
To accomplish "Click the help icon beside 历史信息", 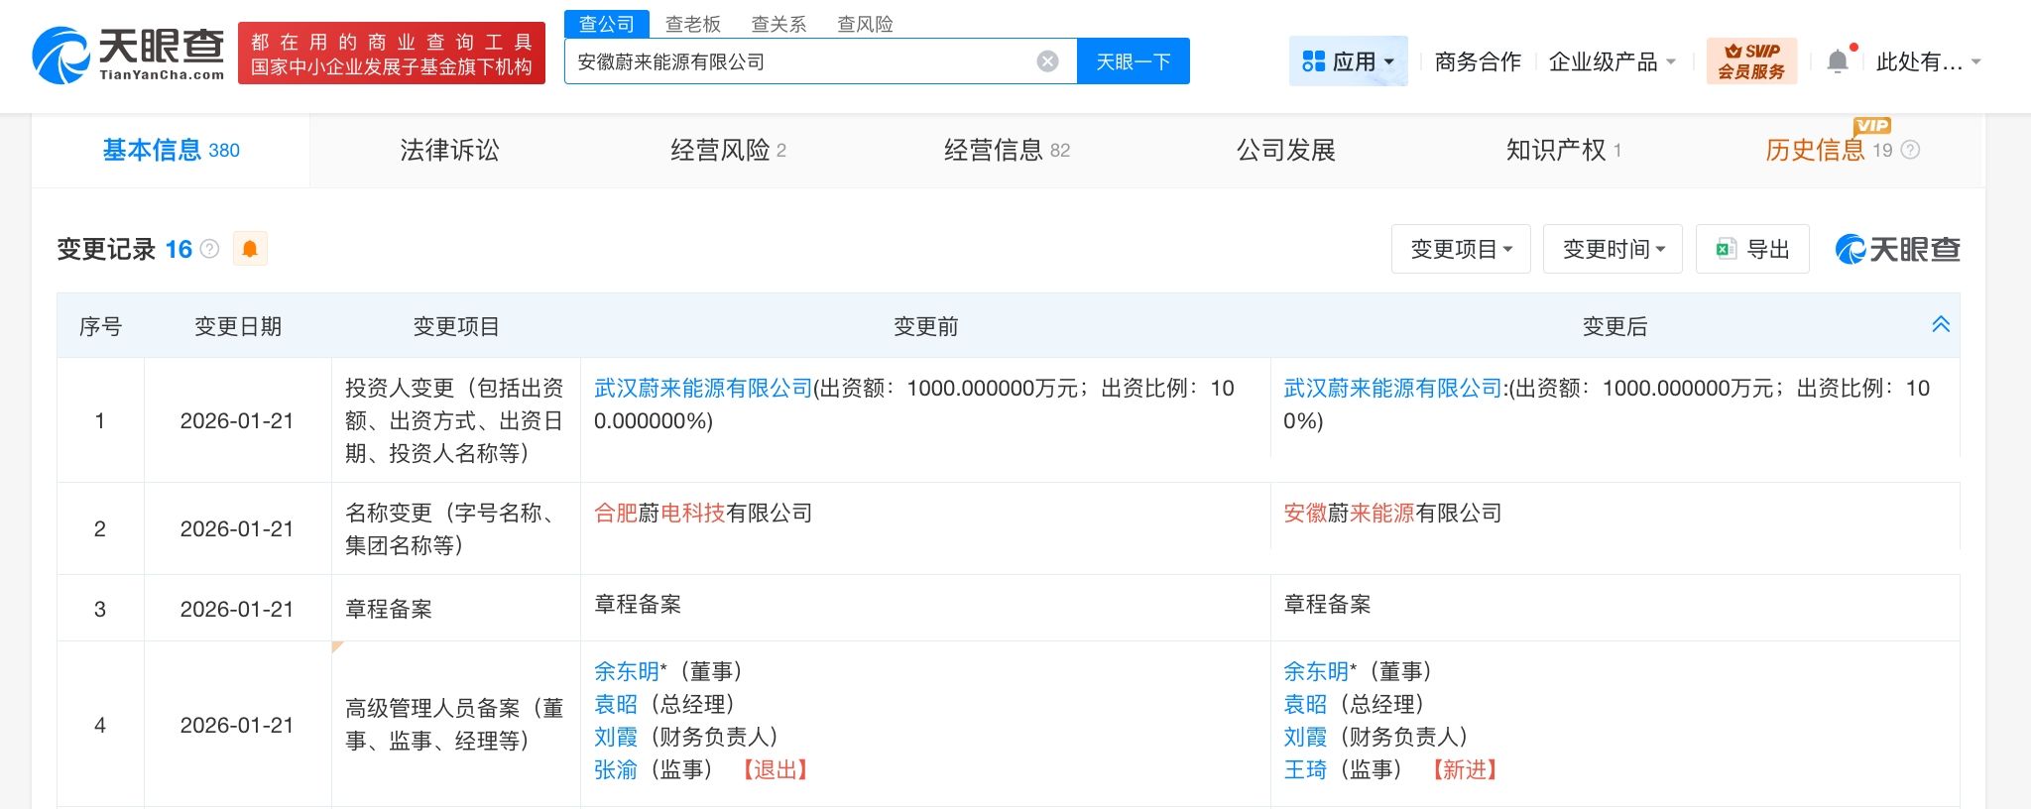I will pyautogui.click(x=1910, y=151).
